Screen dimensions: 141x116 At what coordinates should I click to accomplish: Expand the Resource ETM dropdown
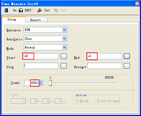(x=64, y=30)
